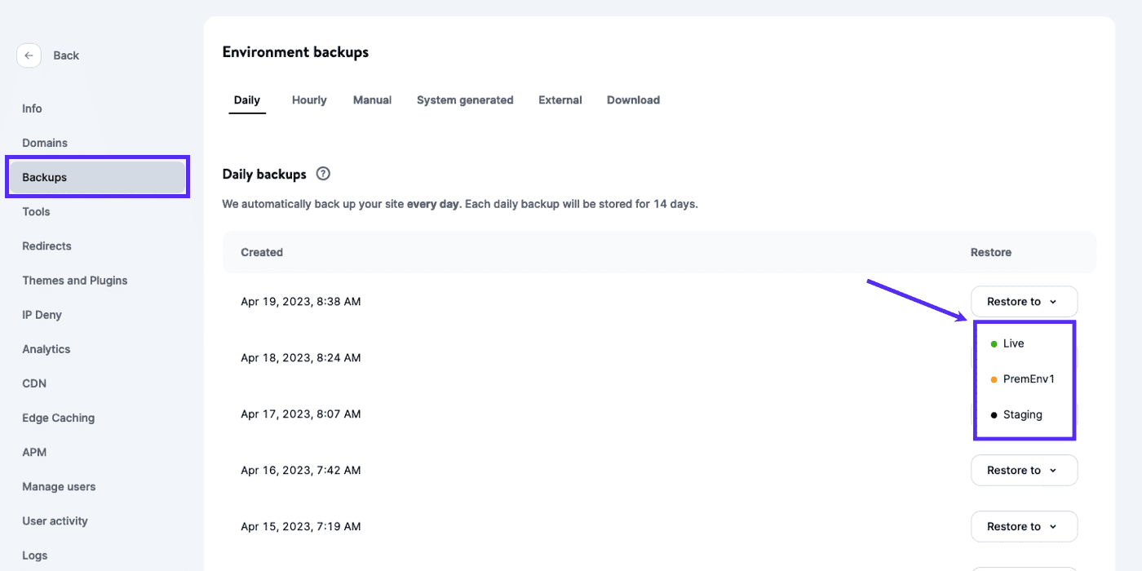
Task: Navigate to Edge Caching in the sidebar
Action: point(58,418)
